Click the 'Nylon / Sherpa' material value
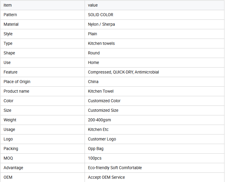 click(101, 24)
